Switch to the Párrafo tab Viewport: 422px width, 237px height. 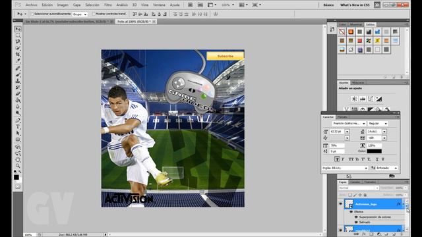tap(342, 117)
